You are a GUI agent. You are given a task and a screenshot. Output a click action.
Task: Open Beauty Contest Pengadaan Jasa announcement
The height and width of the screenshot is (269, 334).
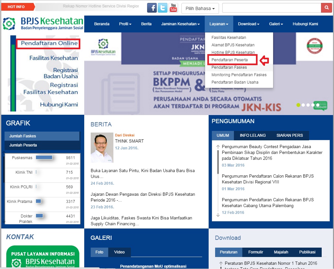pyautogui.click(x=272, y=152)
